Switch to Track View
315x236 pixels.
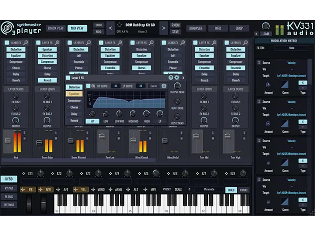coord(56,28)
